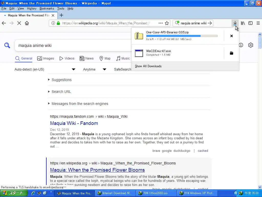Image resolution: width=262 pixels, height=197 pixels.
Task: Go back to previous page
Action: pos(4,23)
